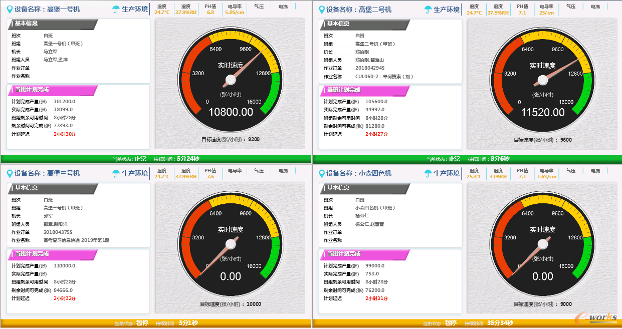The height and width of the screenshot is (329, 622).
Task: Click the green 正常 status bar showing 3分6秒
Action: pyautogui.click(x=467, y=159)
